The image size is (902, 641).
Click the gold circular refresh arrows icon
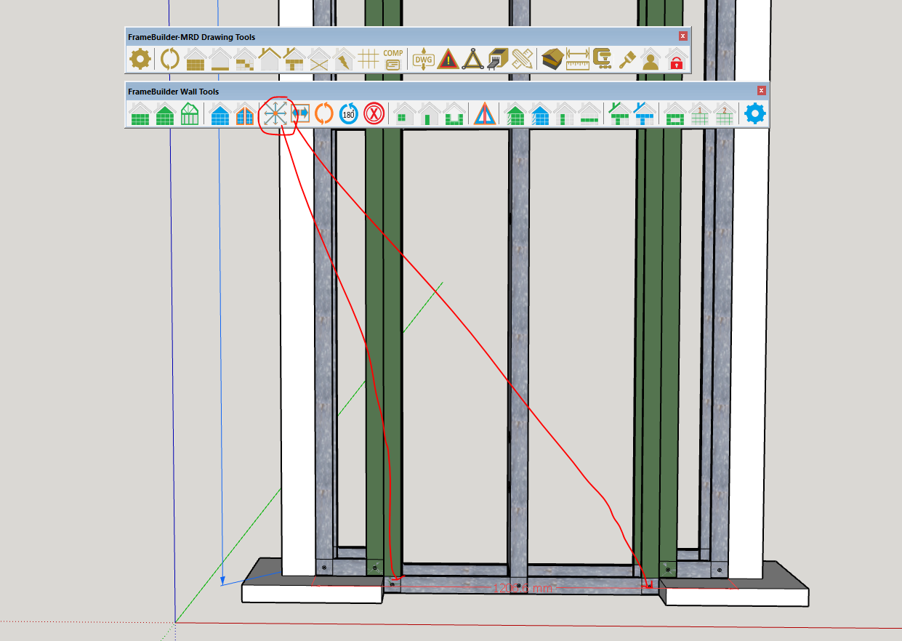tap(169, 59)
